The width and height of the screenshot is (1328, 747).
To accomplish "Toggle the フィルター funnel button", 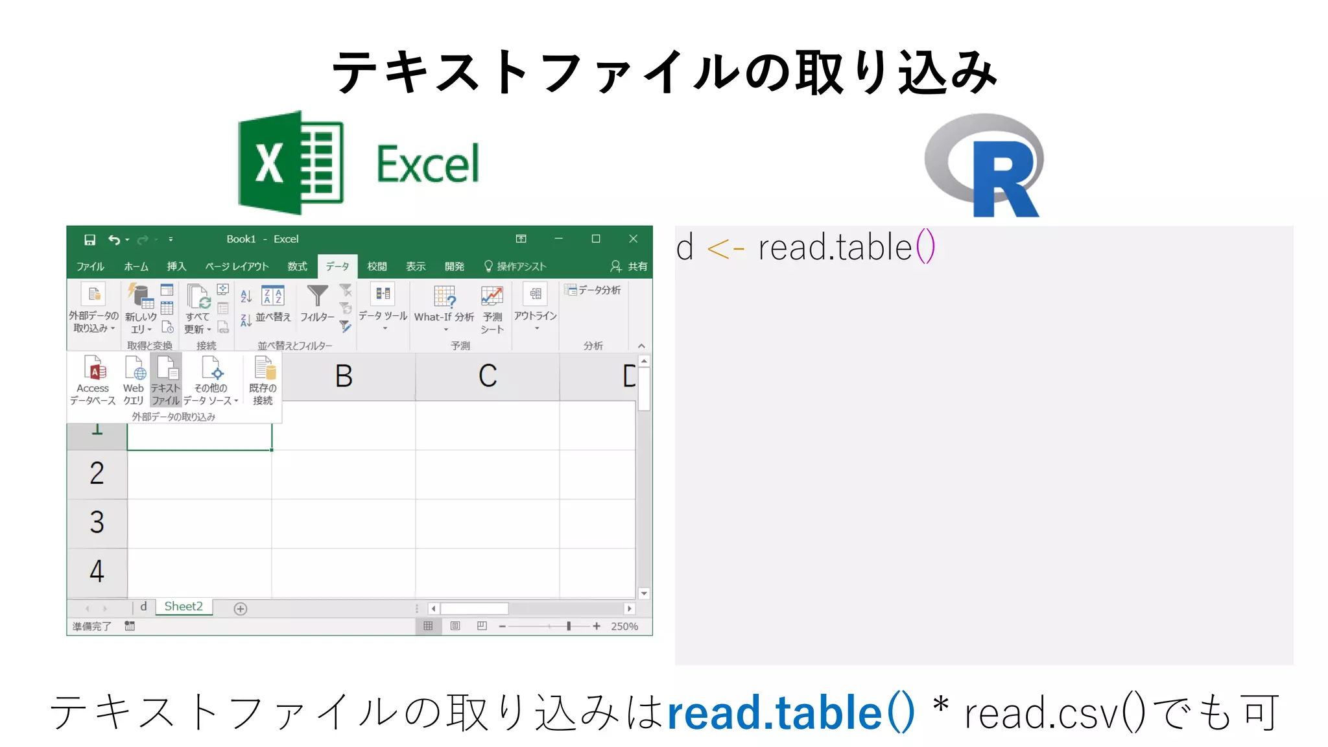I will 317,305.
